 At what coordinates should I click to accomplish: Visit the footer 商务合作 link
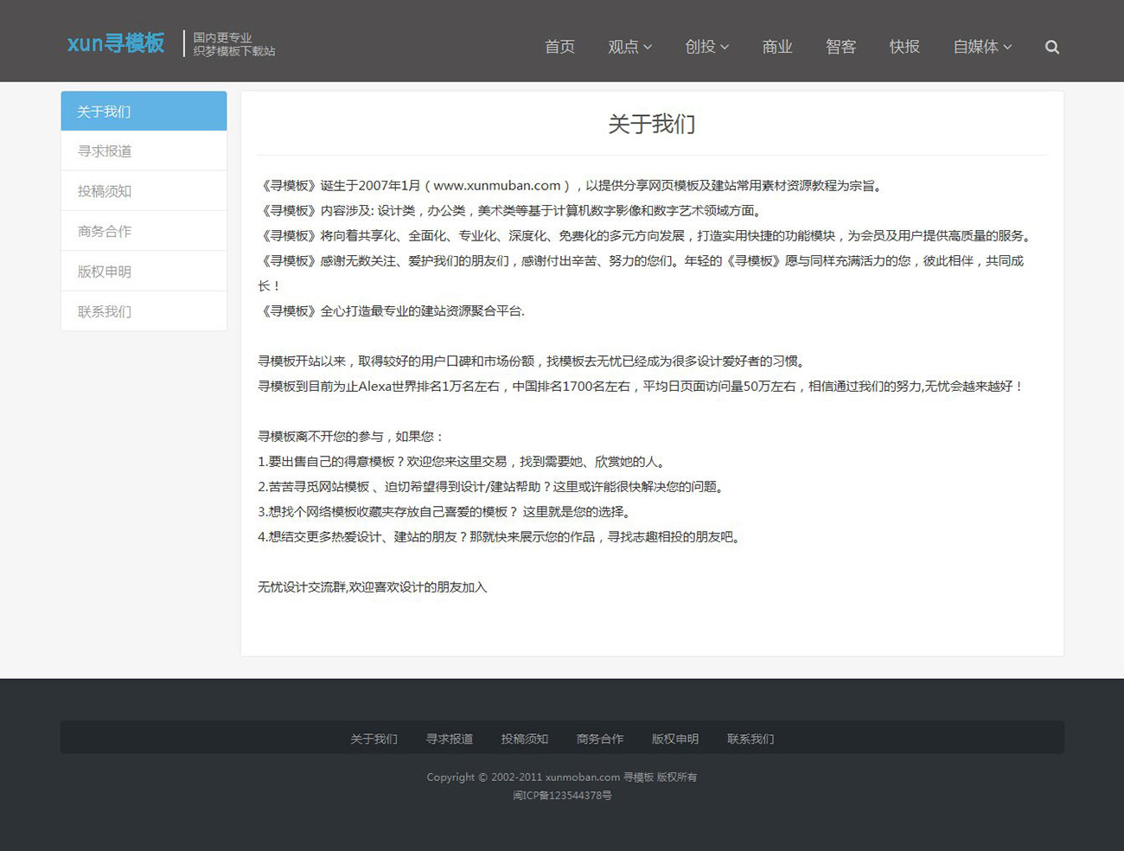point(599,739)
